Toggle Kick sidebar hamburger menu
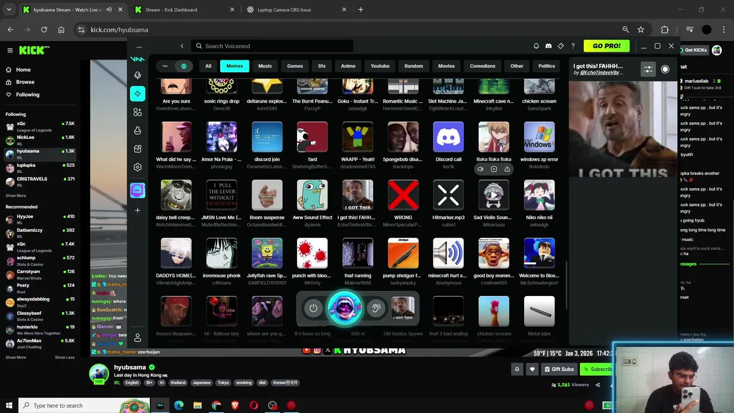Image resolution: width=734 pixels, height=413 pixels. click(x=10, y=50)
